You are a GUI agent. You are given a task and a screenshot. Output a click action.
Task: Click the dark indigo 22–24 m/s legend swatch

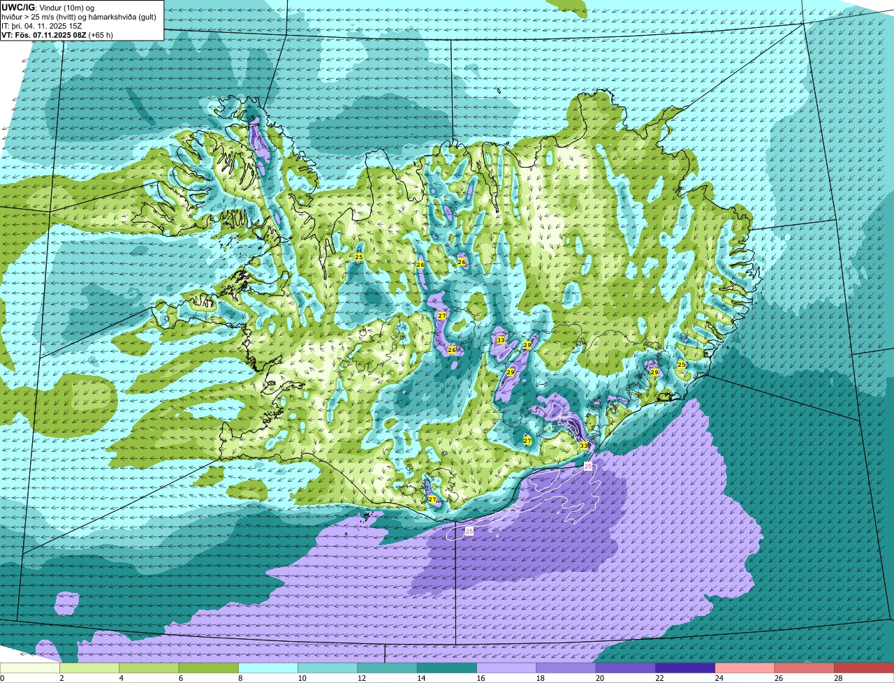pyautogui.click(x=685, y=668)
